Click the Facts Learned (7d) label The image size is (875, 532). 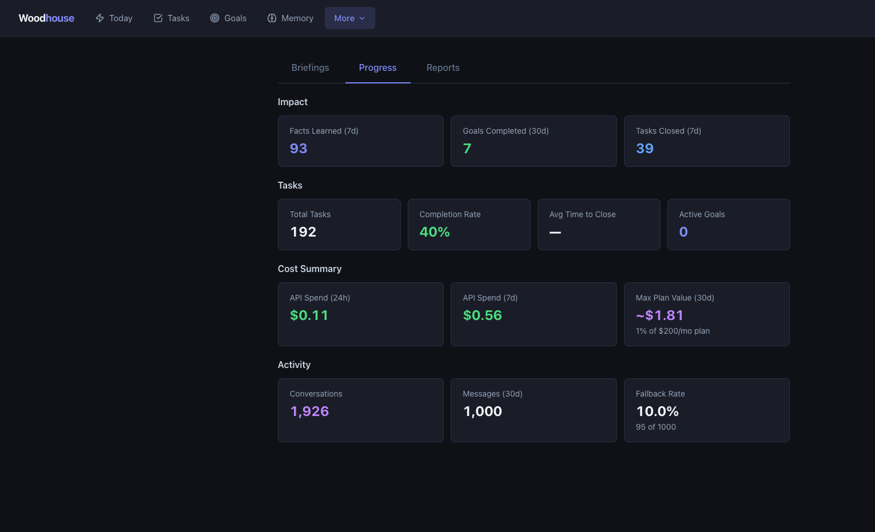tap(324, 131)
